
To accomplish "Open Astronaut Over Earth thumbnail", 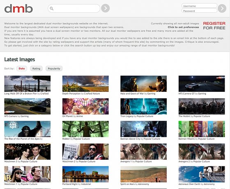I will tap(202, 174).
